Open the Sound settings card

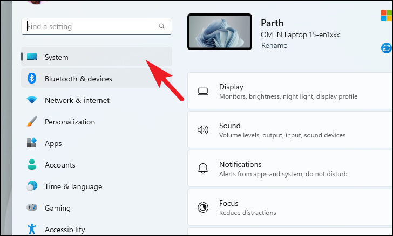(290, 130)
